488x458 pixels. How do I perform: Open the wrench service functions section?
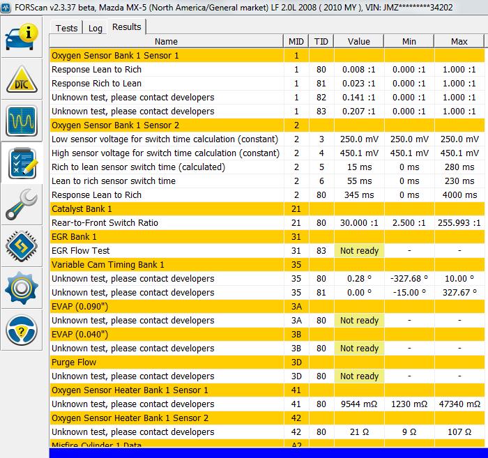[22, 204]
